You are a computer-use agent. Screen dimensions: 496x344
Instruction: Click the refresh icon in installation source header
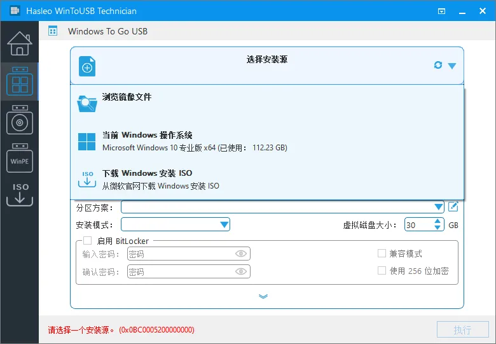[x=437, y=65]
